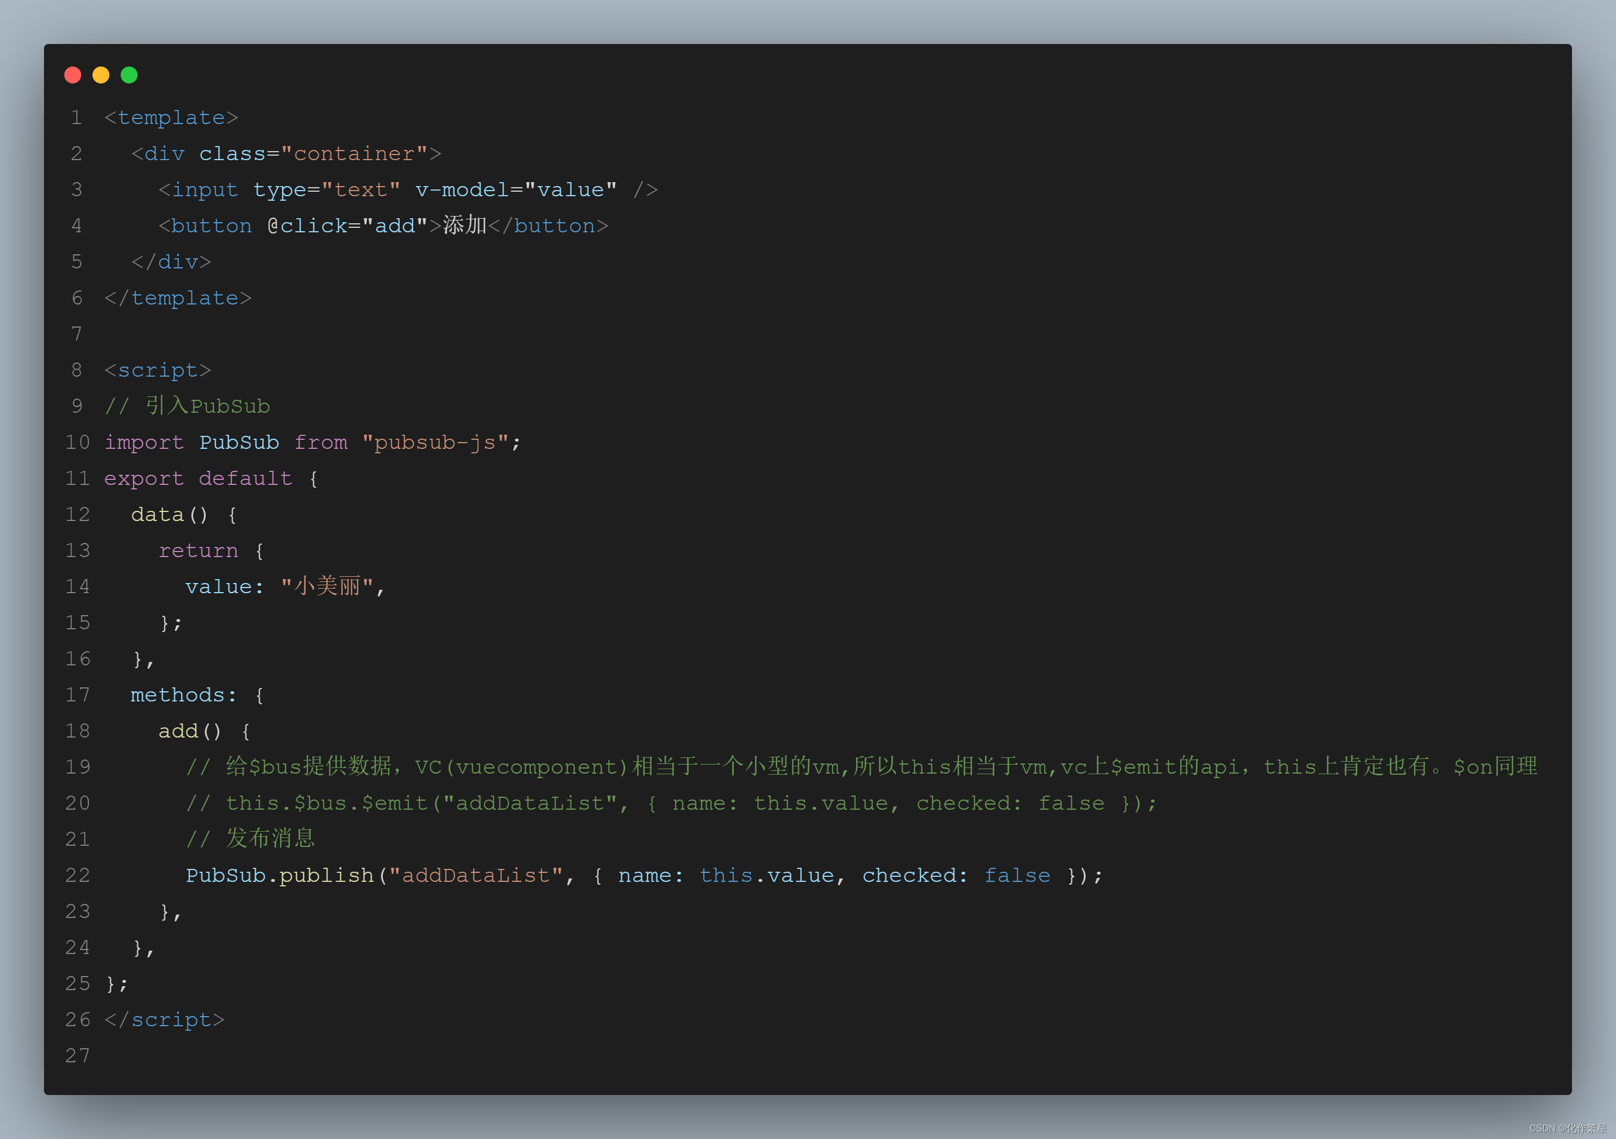Click the "addDataList" string on line 22
1616x1139 pixels.
point(476,876)
